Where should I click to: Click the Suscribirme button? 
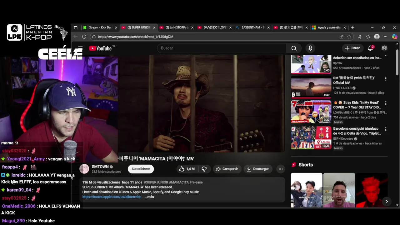pos(141,169)
